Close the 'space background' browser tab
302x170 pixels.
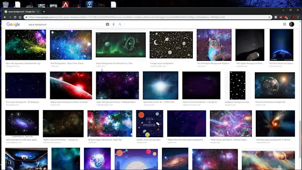click(38, 12)
